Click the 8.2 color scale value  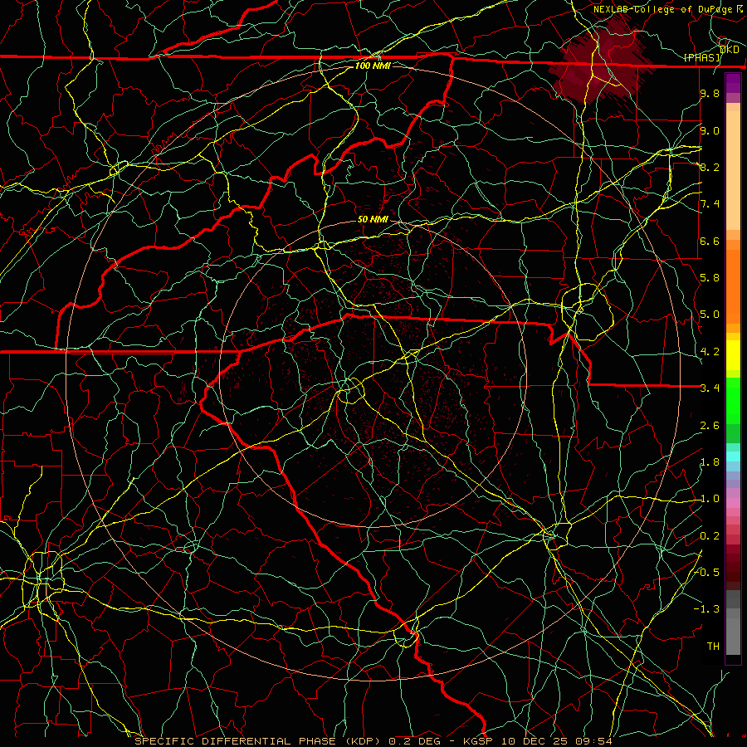coord(710,167)
